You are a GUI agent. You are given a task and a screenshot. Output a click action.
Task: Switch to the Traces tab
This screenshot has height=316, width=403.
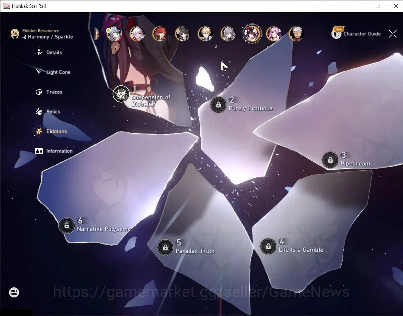coord(54,92)
